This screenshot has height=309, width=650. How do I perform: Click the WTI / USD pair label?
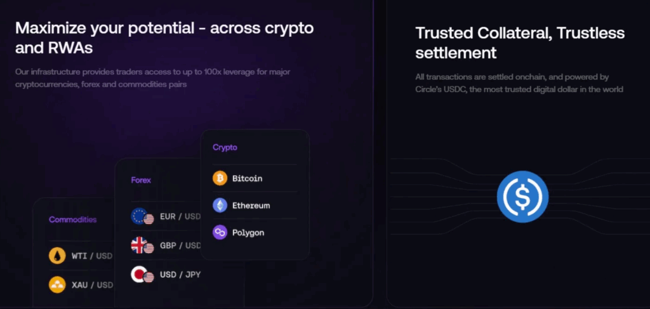pyautogui.click(x=92, y=256)
